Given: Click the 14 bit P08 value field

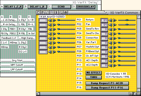Looking at the screenshot, I should coord(43,52).
